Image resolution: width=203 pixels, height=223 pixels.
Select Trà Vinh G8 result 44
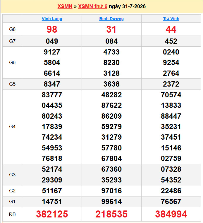coord(171,29)
